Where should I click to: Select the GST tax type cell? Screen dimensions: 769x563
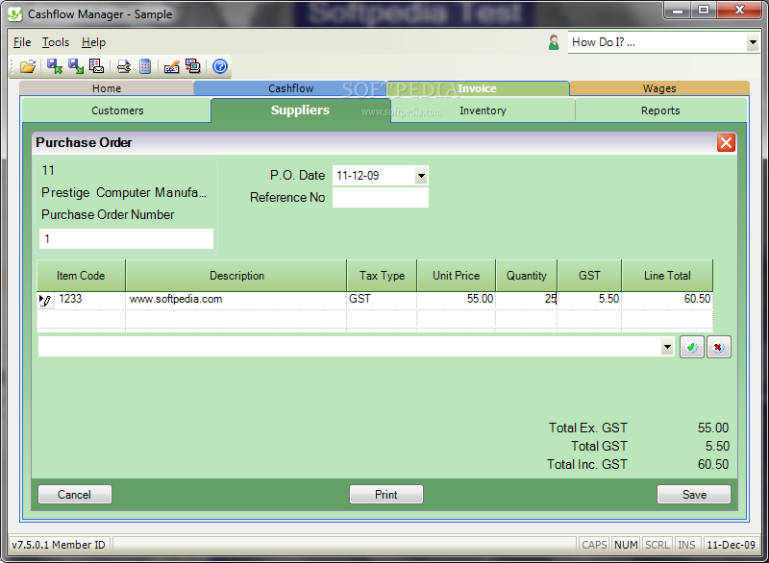click(382, 300)
